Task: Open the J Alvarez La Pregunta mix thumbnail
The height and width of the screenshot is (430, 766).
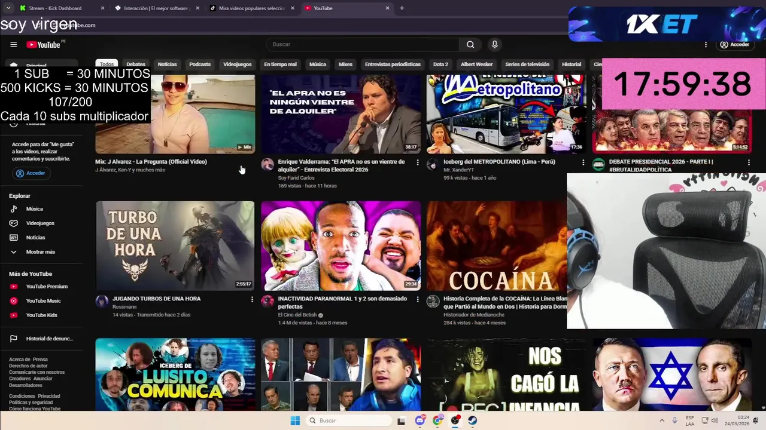Action: (175, 113)
